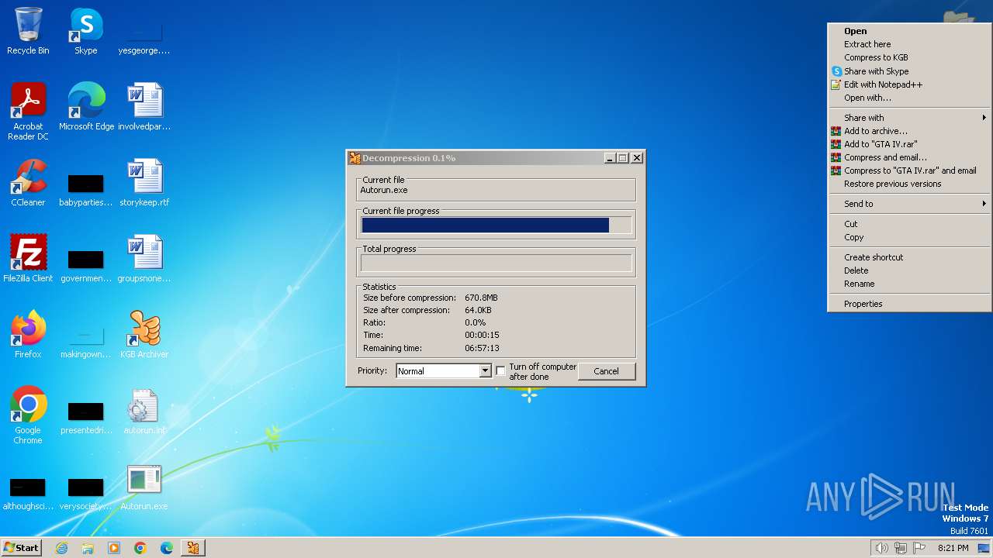Select Share with Skype menu entry
The width and height of the screenshot is (993, 558).
pos(909,71)
